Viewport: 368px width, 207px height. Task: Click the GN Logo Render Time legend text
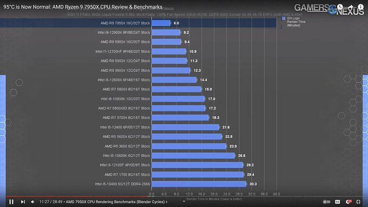296,22
